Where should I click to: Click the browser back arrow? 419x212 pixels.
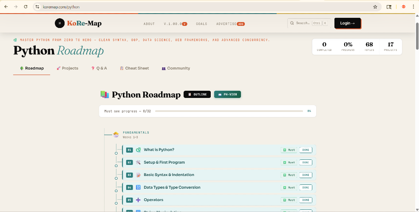click(6, 7)
